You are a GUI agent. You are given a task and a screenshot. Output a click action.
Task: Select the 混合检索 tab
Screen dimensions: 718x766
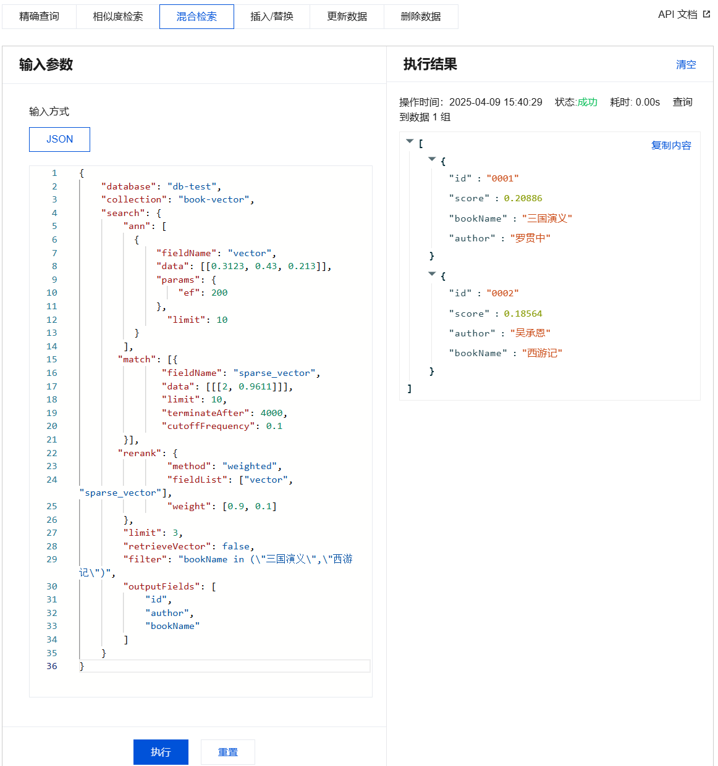(196, 17)
